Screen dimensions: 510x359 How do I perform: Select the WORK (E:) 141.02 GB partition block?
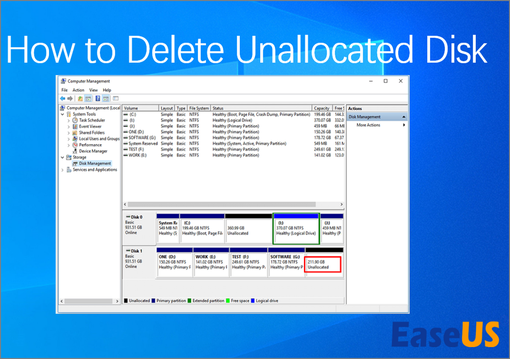click(x=211, y=262)
